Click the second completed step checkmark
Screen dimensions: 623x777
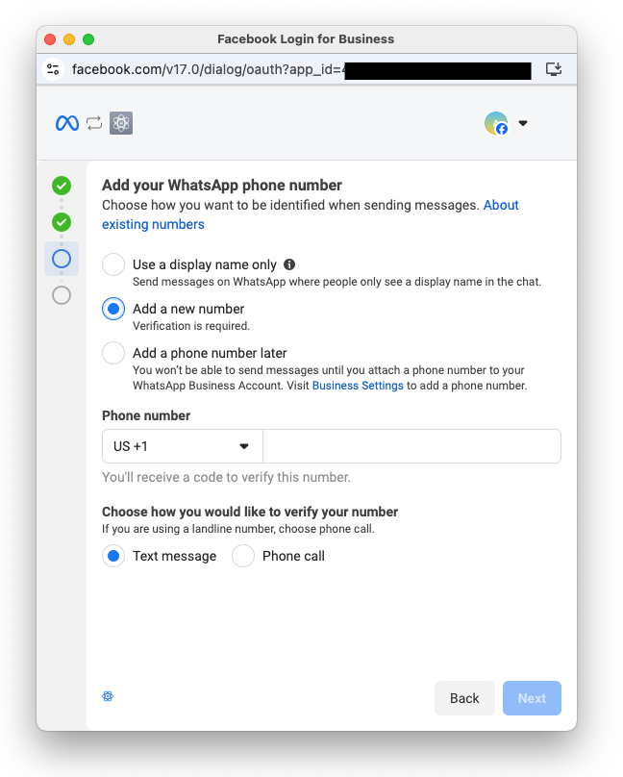coord(62,222)
